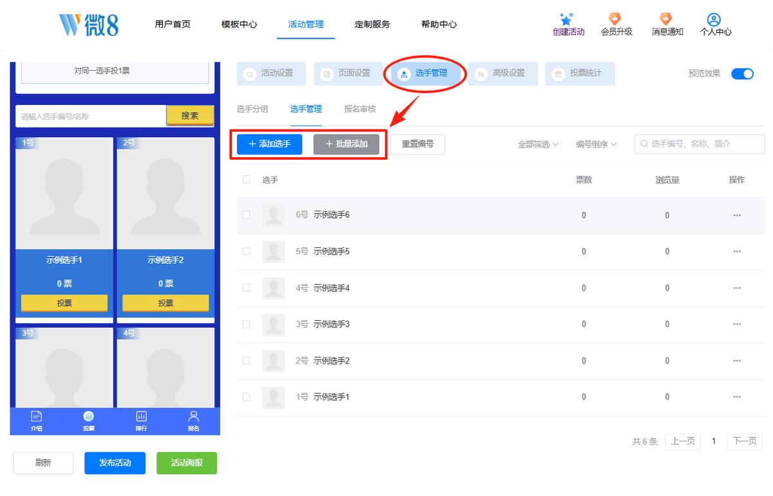The height and width of the screenshot is (496, 773).
Task: Click the 发布活动 button
Action: (115, 463)
